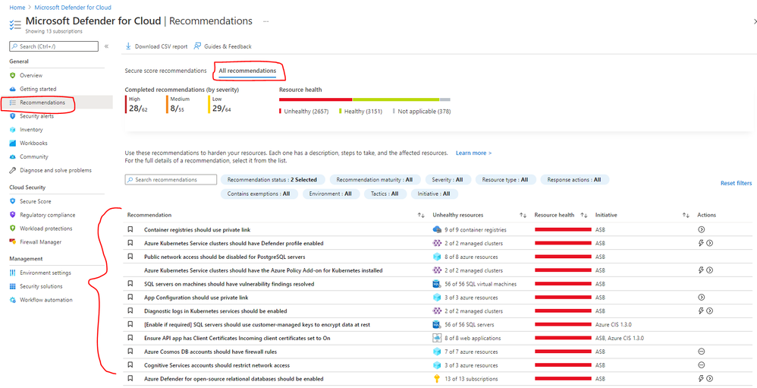The image size is (757, 388).
Task: Click the Security alerts shield icon
Action: (13, 116)
